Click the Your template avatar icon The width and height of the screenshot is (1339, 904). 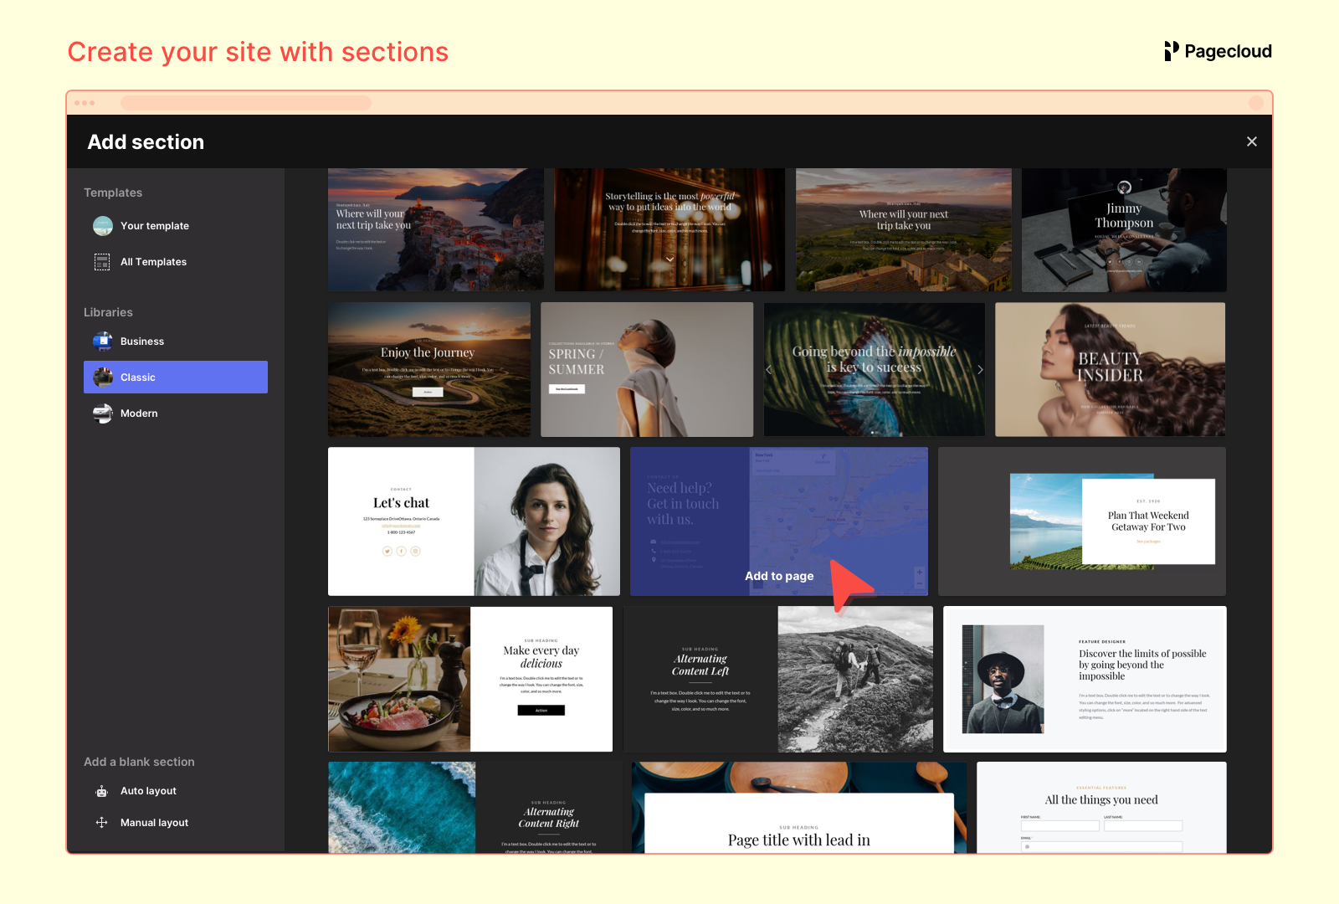click(x=103, y=226)
